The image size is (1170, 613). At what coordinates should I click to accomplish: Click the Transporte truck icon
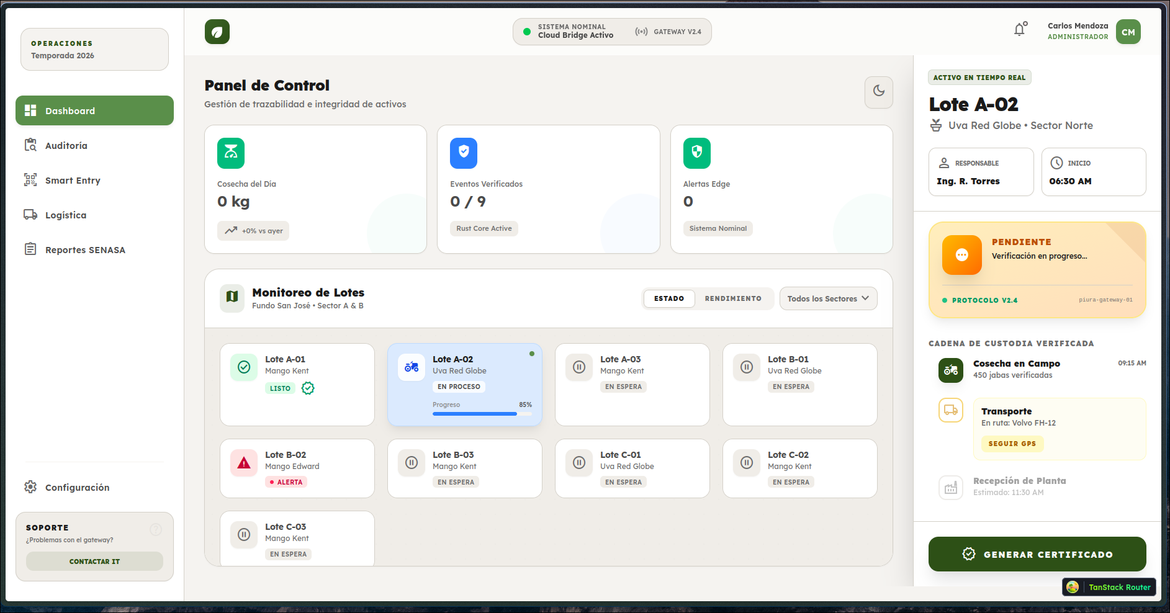951,410
